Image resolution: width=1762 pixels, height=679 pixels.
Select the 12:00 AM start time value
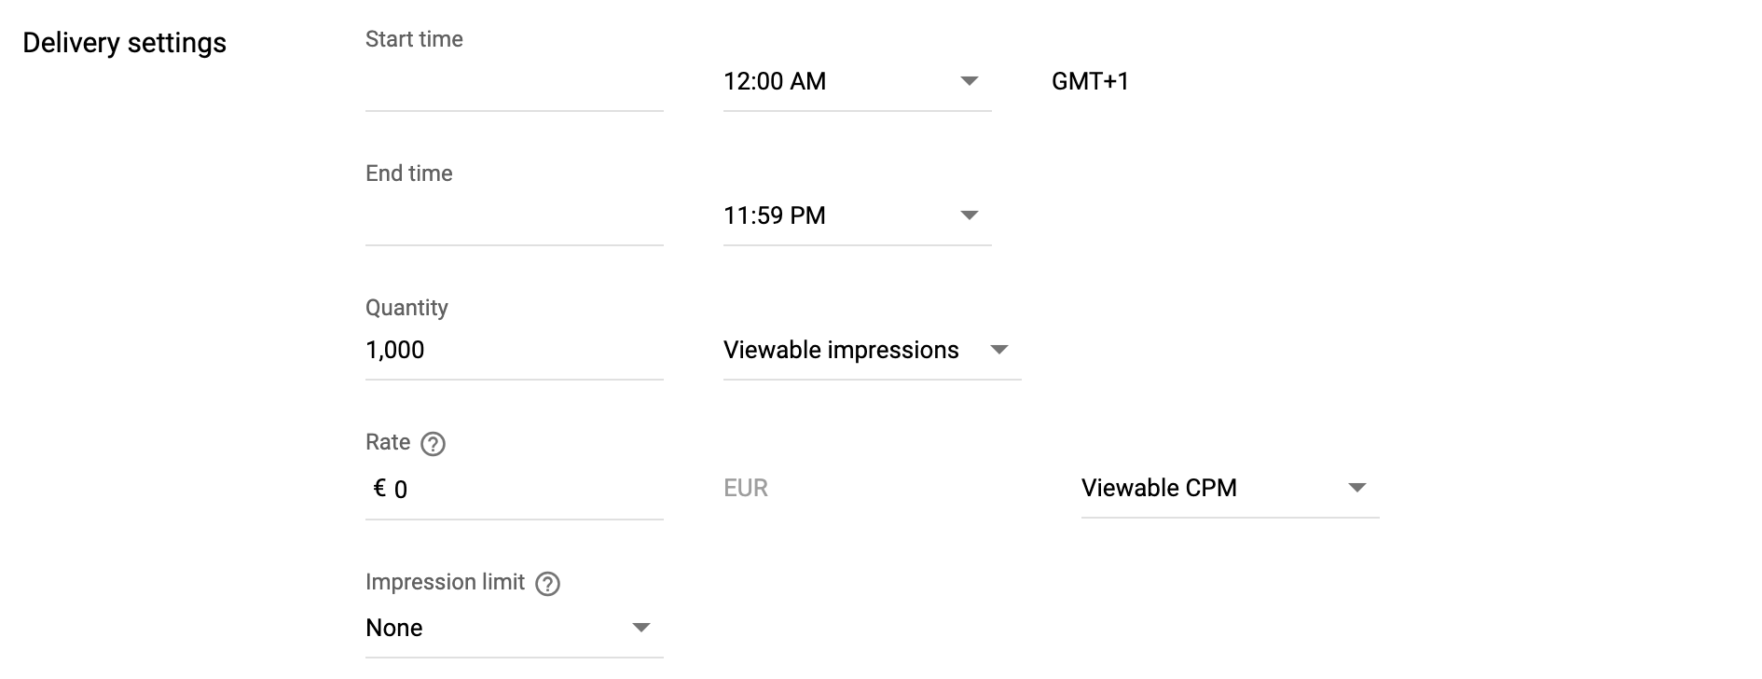click(775, 81)
